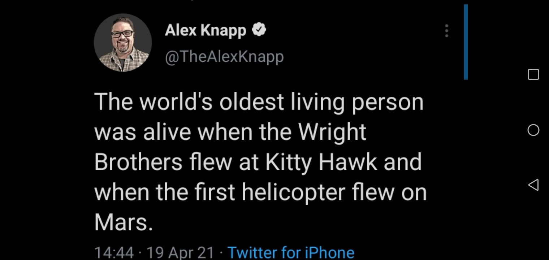Tap the Android recent apps square
Viewport: 549px width, 260px height.
pyautogui.click(x=533, y=74)
